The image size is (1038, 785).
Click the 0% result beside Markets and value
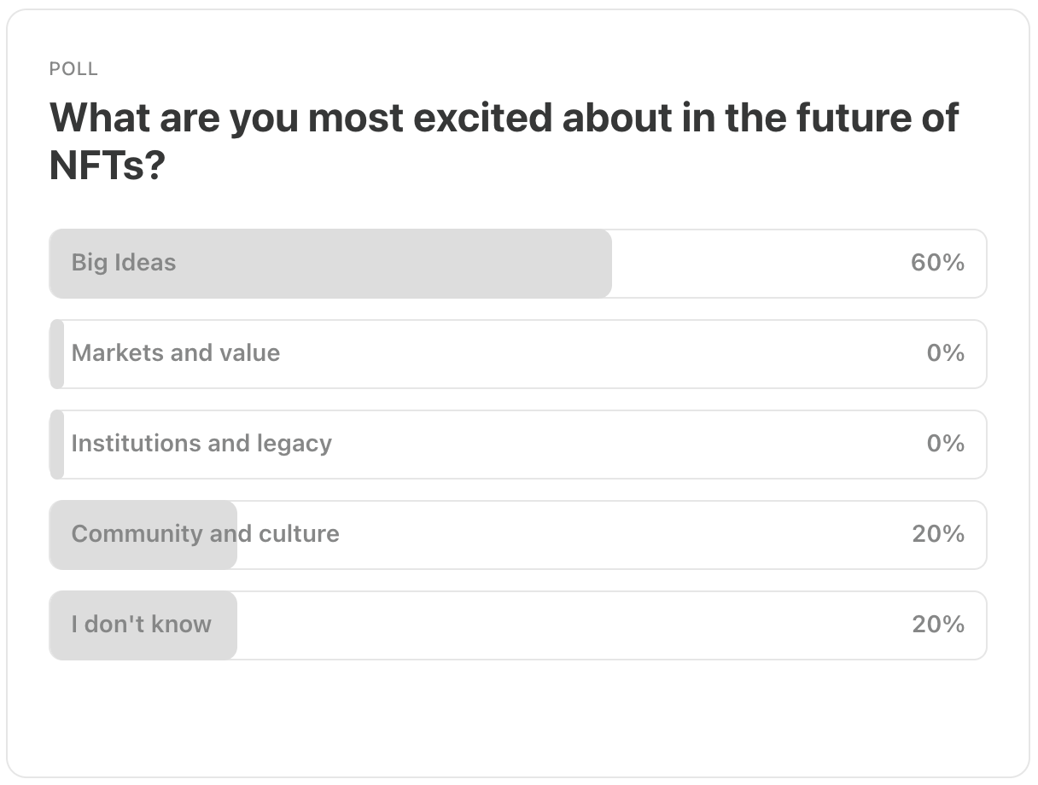[945, 353]
